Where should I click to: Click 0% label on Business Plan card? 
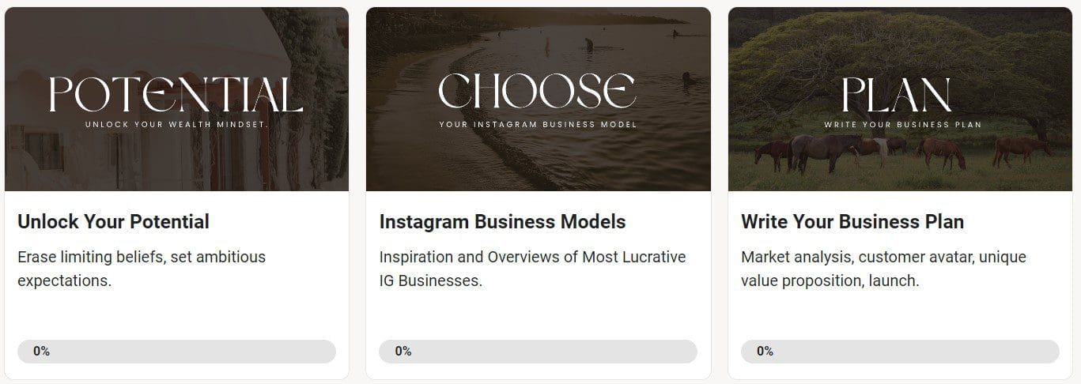(x=765, y=352)
